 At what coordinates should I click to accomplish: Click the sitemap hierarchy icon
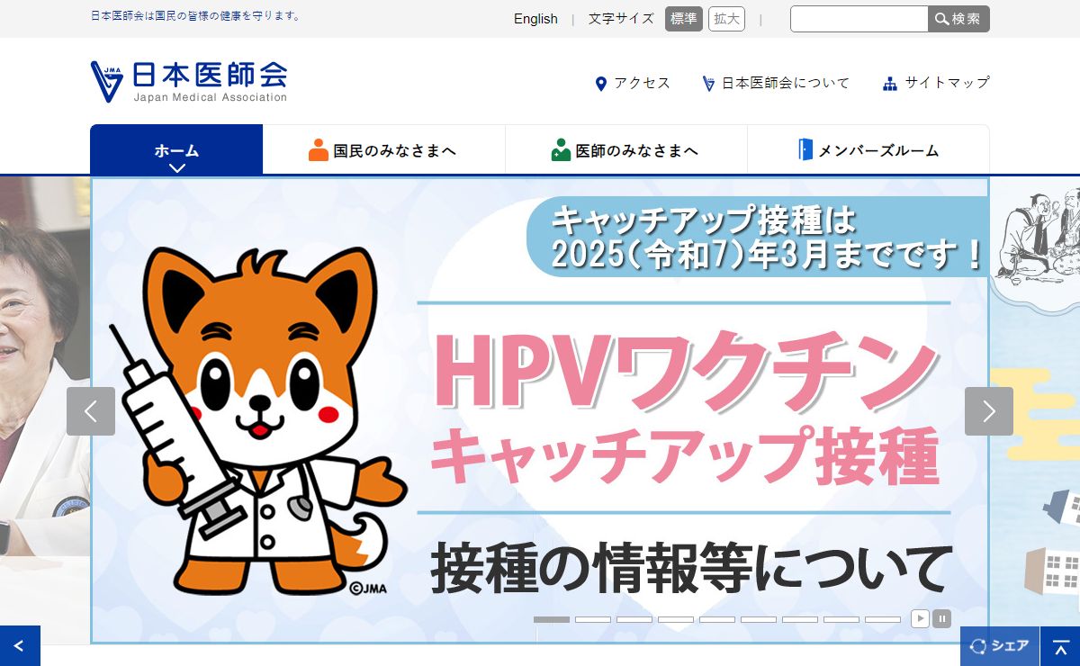pyautogui.click(x=890, y=84)
